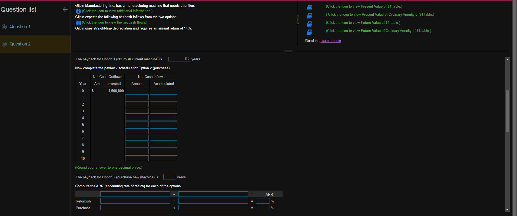517x216 pixels.
Task: Click Year 10 Annual inflow field
Action: (x=137, y=158)
